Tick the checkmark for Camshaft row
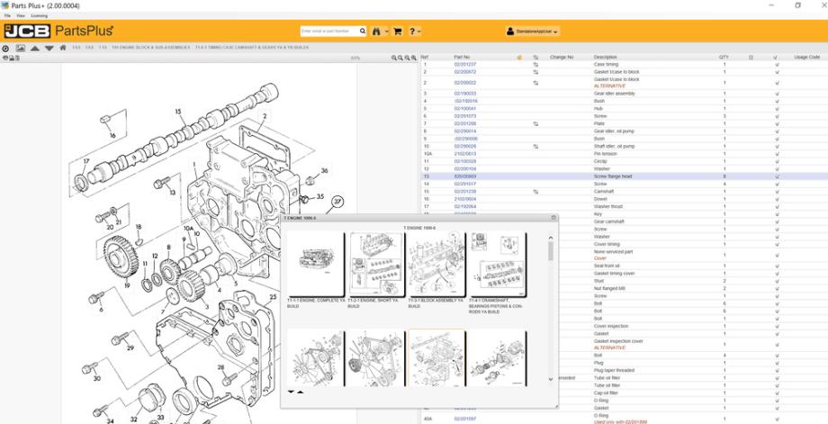 [x=777, y=192]
